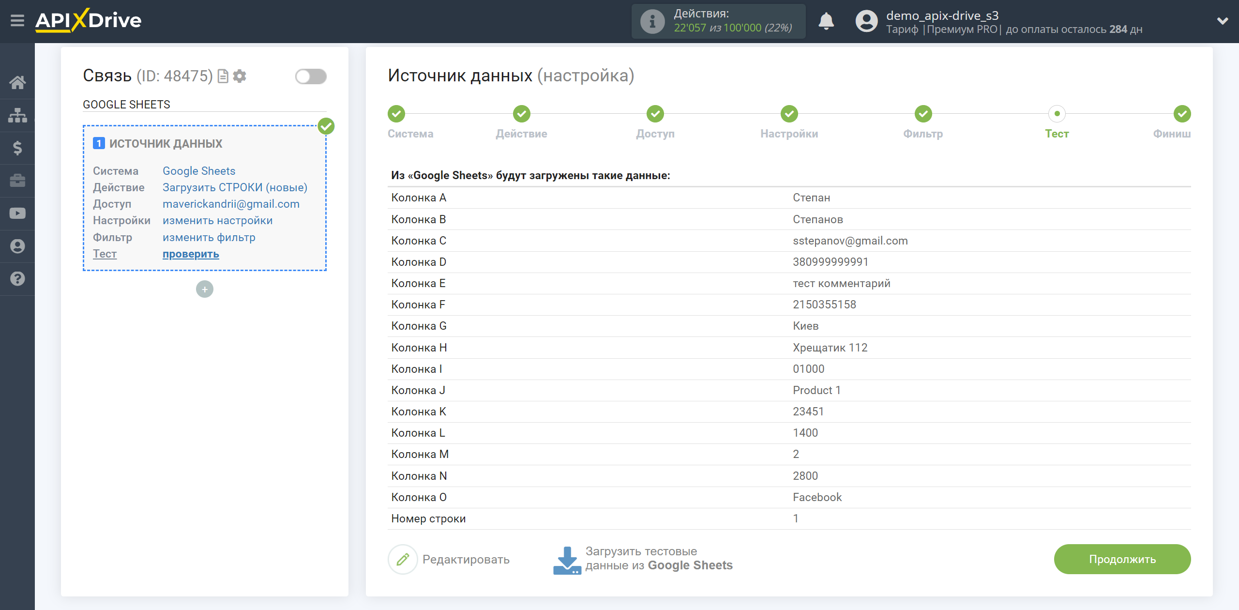Screen dimensions: 1239x610
Task: Open the hamburger menu
Action: (x=17, y=21)
